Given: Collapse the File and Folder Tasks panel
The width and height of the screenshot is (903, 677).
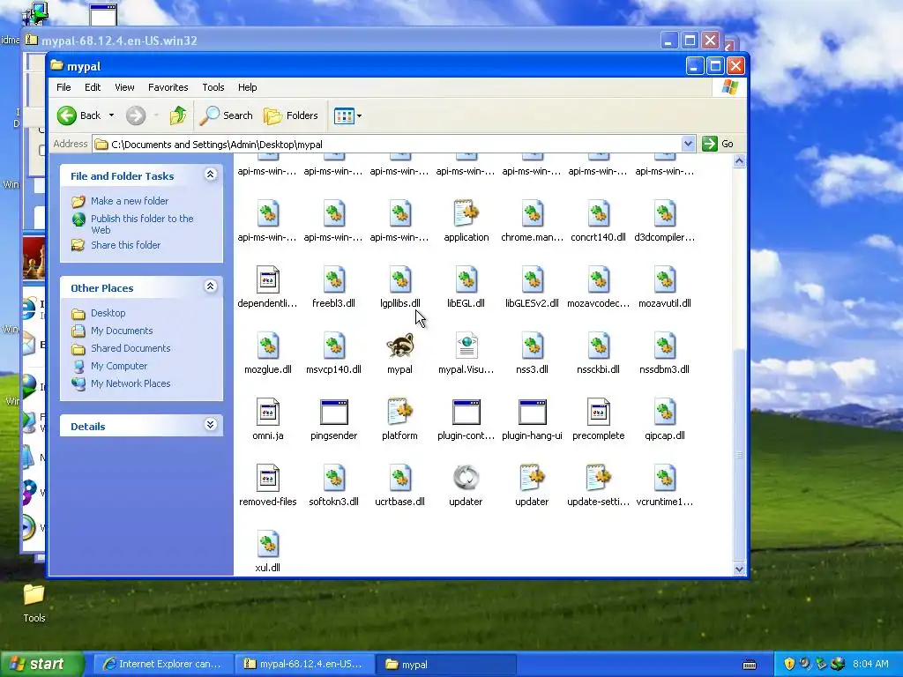Looking at the screenshot, I should click(210, 175).
